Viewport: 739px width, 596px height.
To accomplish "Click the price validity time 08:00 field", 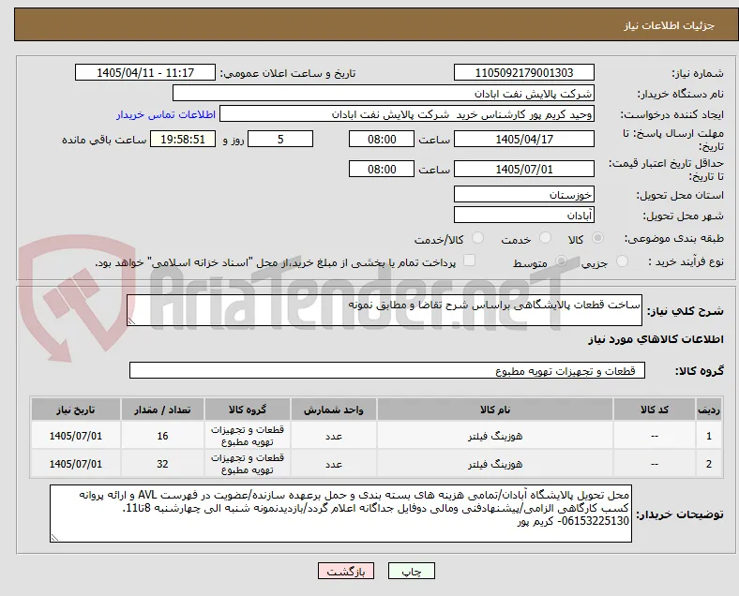I will click(382, 169).
